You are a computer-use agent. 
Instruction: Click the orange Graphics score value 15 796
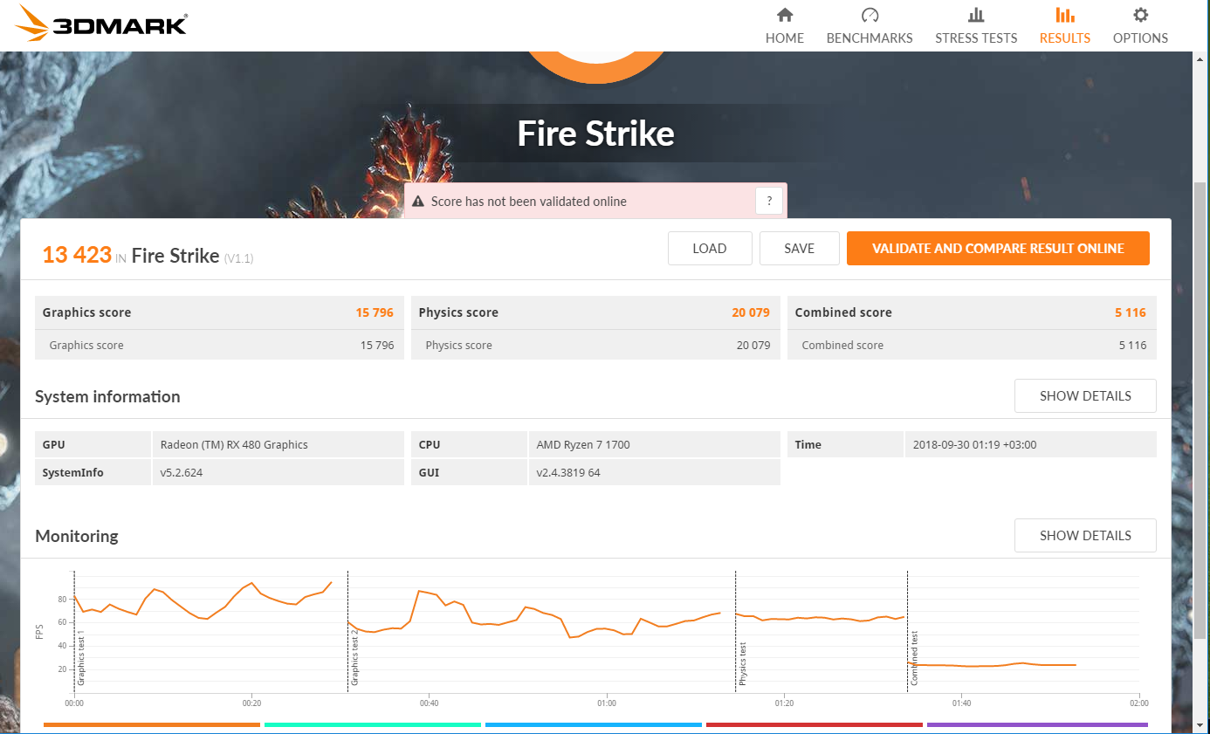[375, 312]
